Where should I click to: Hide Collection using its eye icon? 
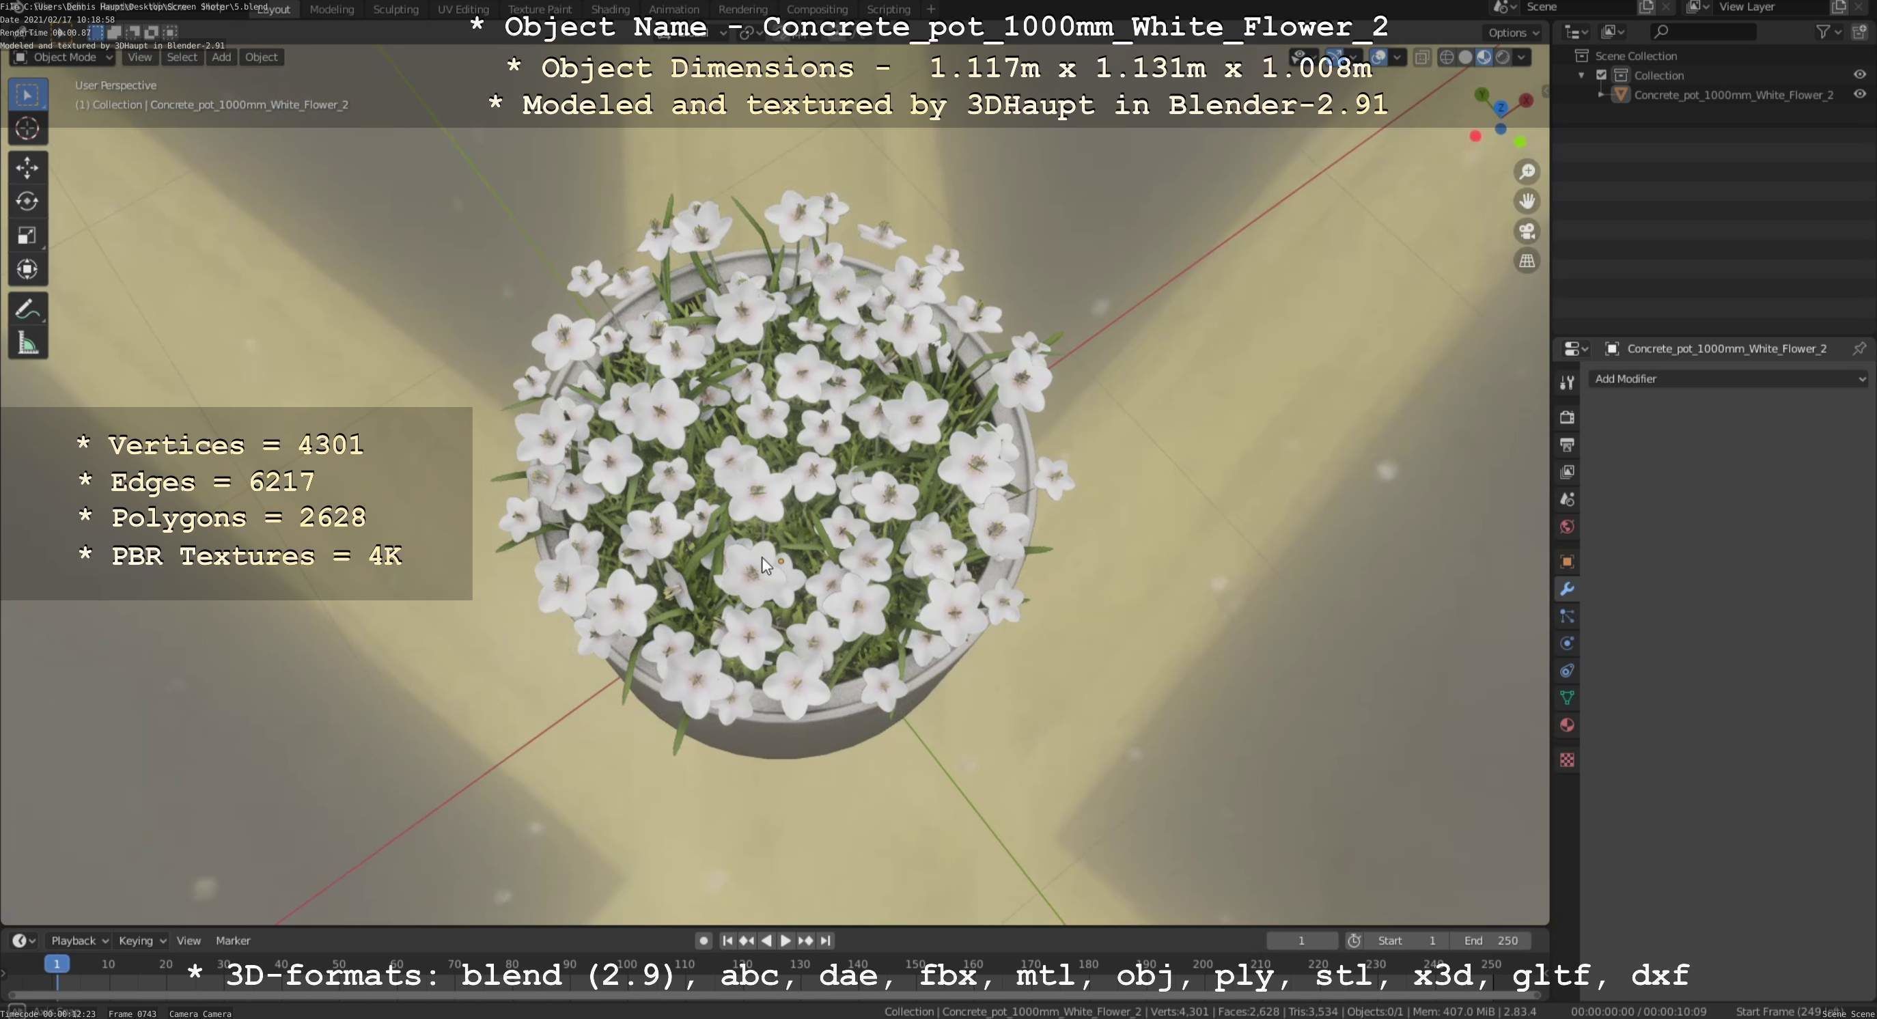click(1859, 75)
